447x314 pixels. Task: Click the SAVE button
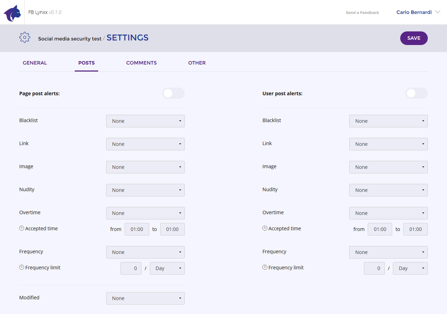pos(414,38)
